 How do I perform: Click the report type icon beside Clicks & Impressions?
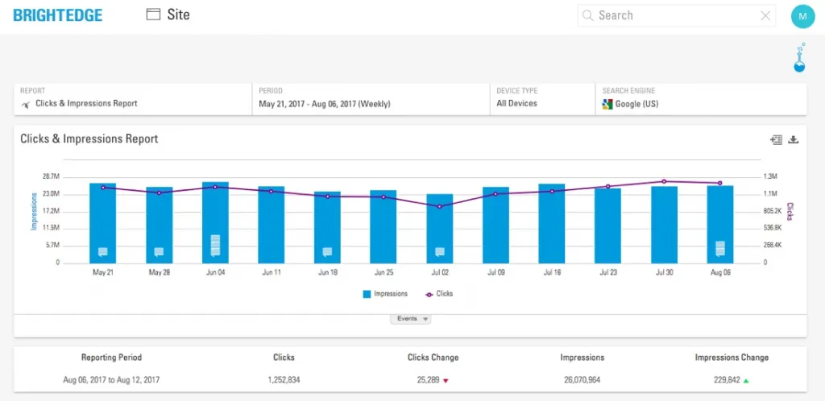[25, 104]
